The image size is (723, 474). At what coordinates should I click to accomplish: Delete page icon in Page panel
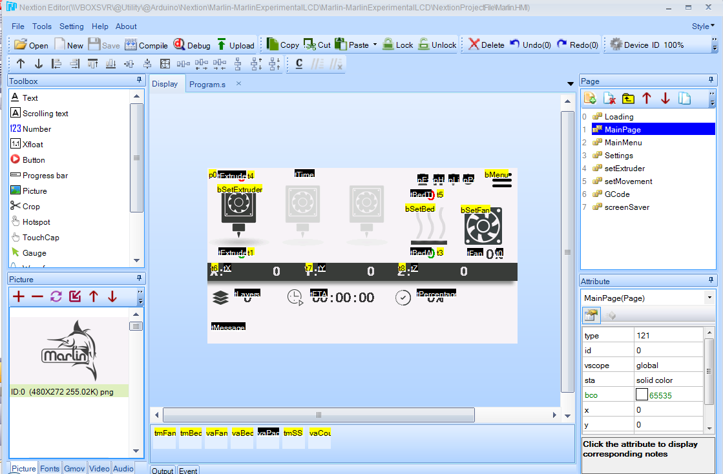coord(609,98)
